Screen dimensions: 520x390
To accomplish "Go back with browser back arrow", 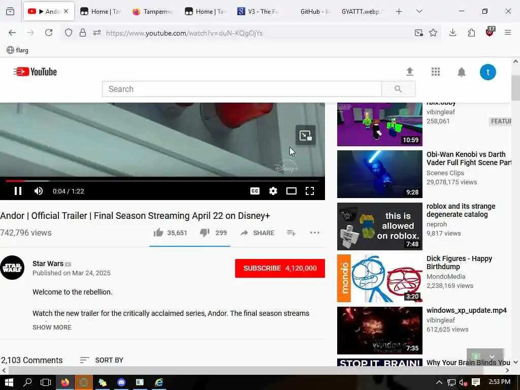I will point(12,32).
